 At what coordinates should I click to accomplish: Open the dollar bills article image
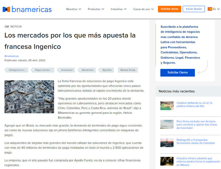click(x=29, y=97)
